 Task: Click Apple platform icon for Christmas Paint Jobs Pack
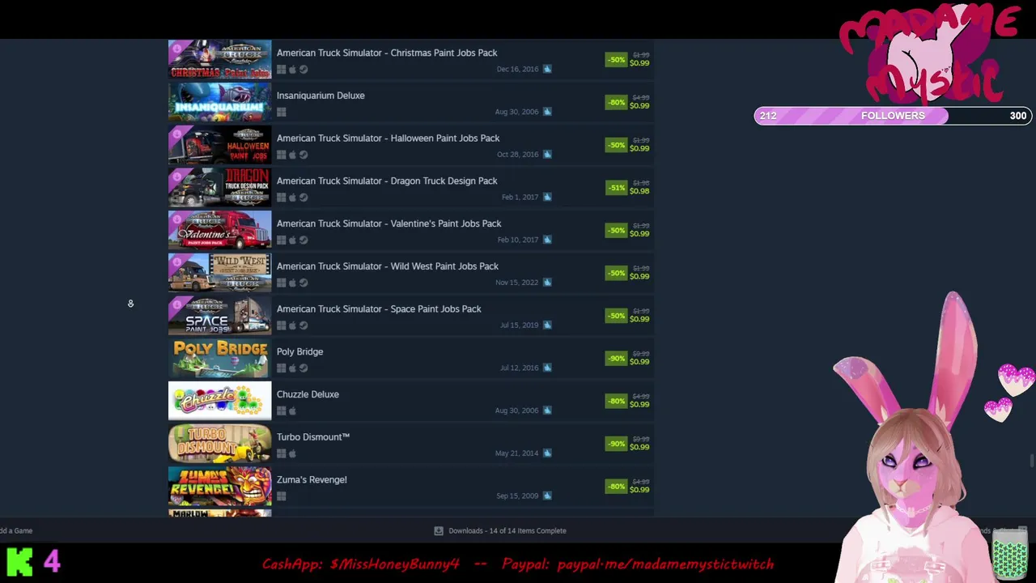point(292,70)
